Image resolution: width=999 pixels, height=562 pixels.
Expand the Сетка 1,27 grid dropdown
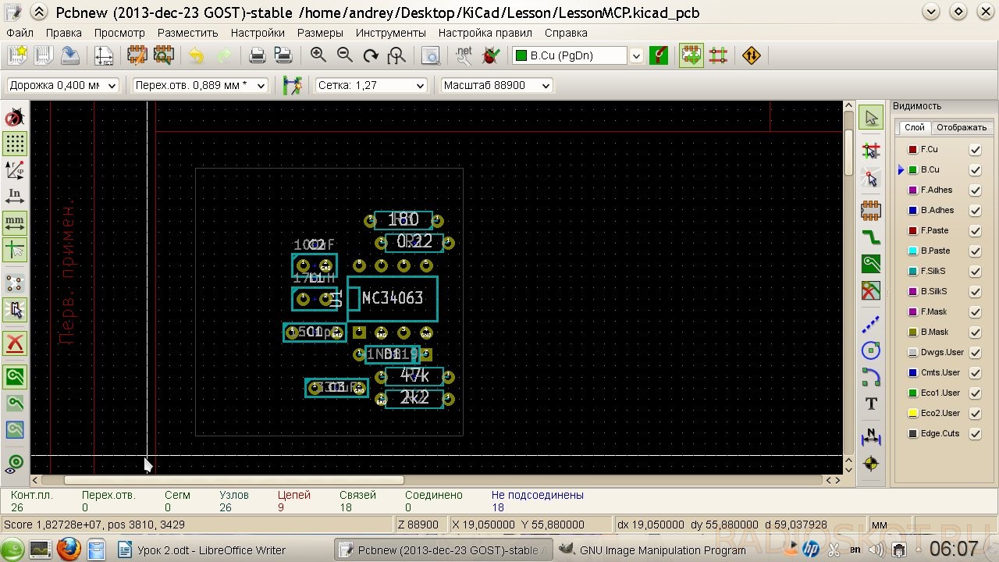(x=371, y=85)
